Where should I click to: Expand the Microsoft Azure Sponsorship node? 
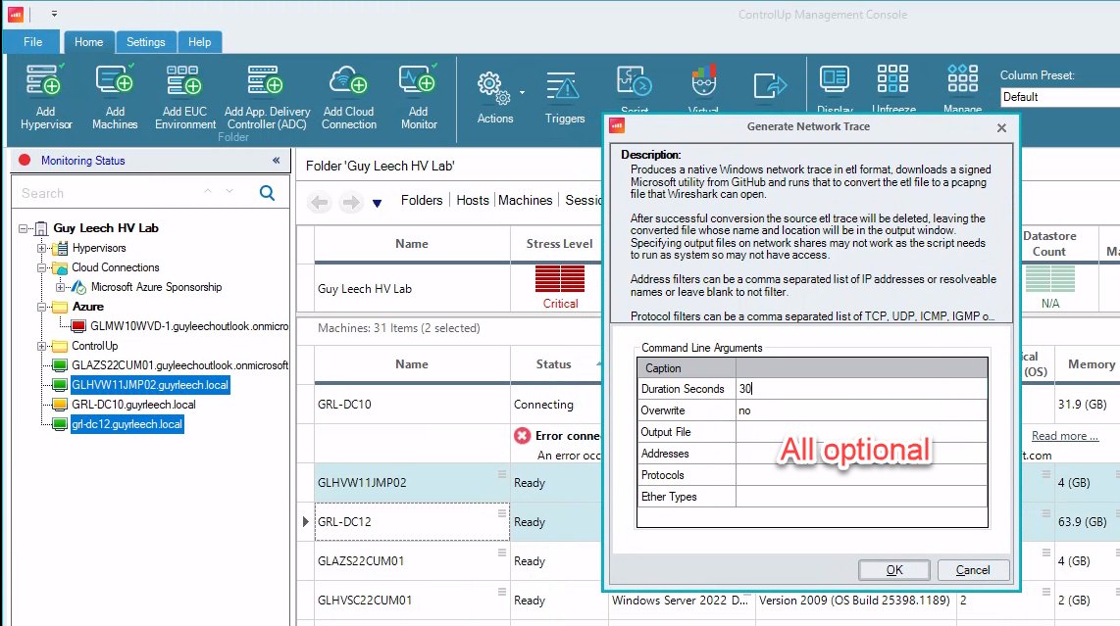61,287
